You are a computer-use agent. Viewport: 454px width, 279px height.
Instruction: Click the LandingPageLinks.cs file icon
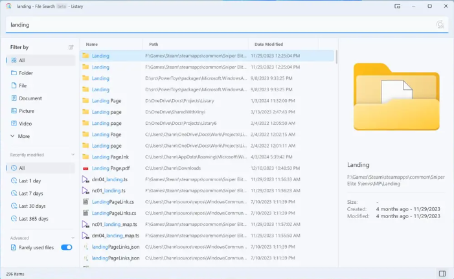pos(85,213)
